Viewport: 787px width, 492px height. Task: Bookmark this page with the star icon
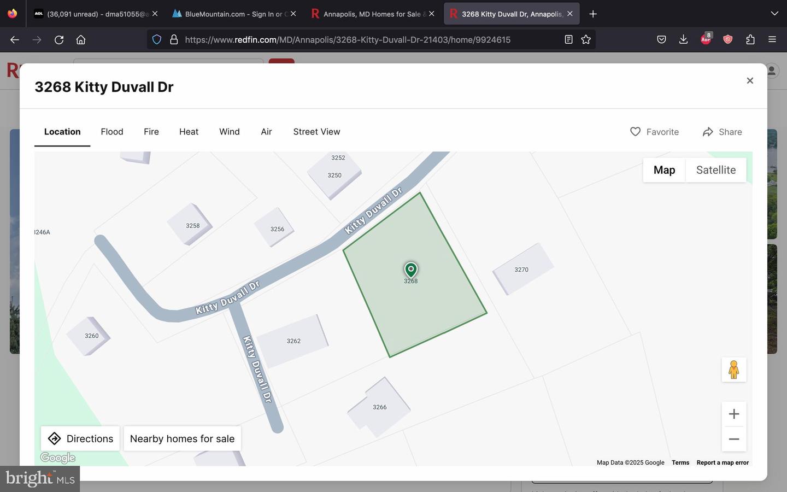[x=586, y=39]
